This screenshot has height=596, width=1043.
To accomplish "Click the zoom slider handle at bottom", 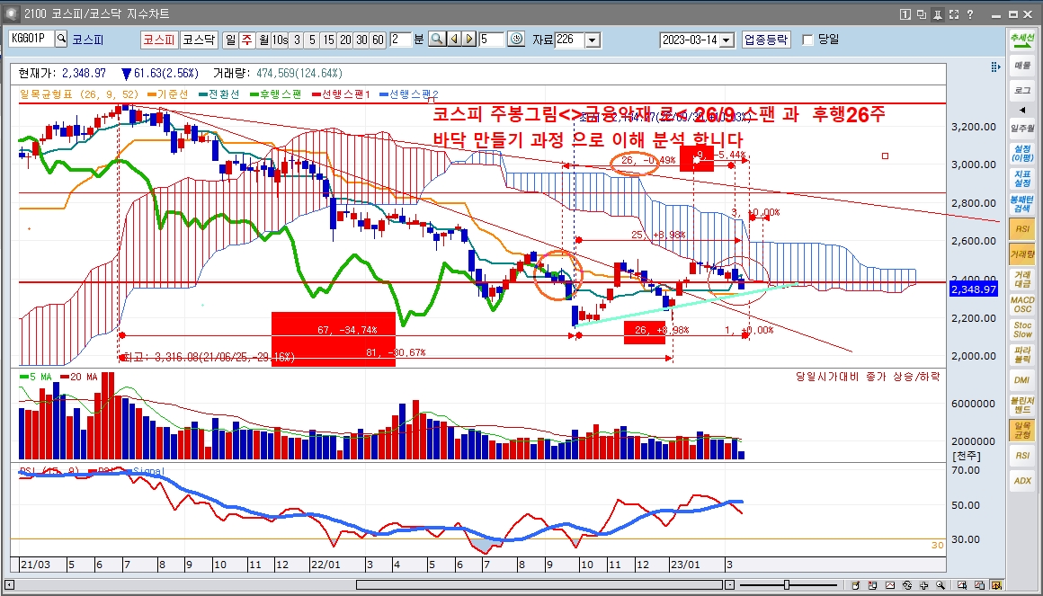I will point(786,584).
